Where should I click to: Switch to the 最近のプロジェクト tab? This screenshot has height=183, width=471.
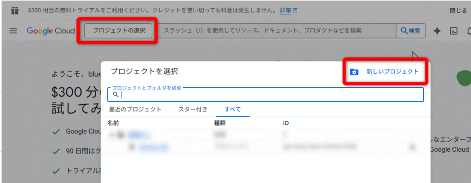(x=135, y=109)
